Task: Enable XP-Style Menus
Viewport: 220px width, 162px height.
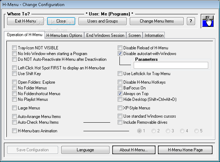Action: coord(134,108)
